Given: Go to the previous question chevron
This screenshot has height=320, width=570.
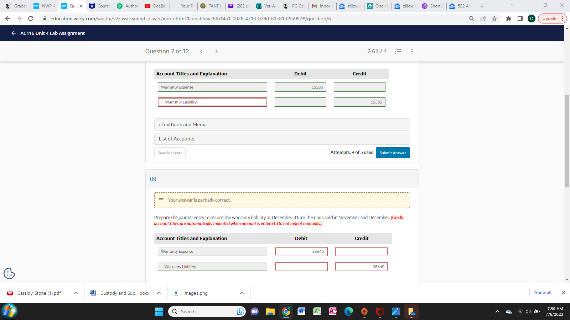Looking at the screenshot, I should click(201, 51).
